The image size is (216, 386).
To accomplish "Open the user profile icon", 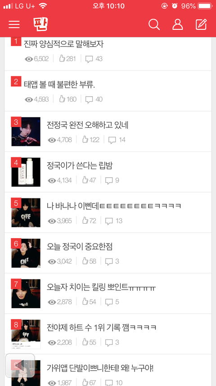I will tap(178, 24).
